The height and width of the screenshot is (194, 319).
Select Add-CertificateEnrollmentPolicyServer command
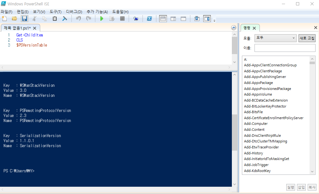tap(274, 118)
